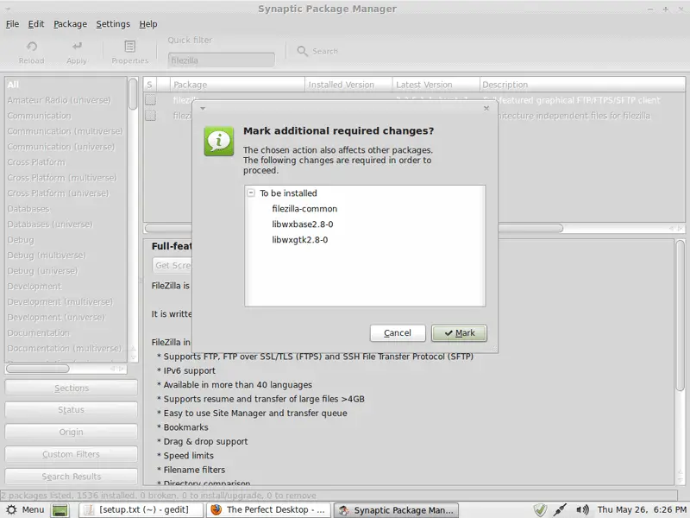Open the Help menu
Image resolution: width=690 pixels, height=518 pixels.
148,24
